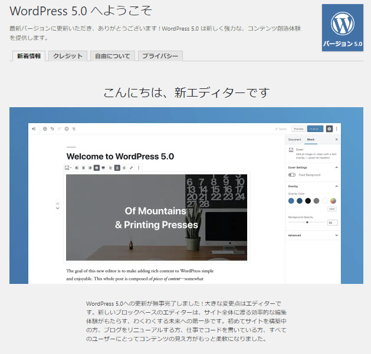Select the Block tab in sidebar
The image size is (371, 354).
(x=311, y=140)
